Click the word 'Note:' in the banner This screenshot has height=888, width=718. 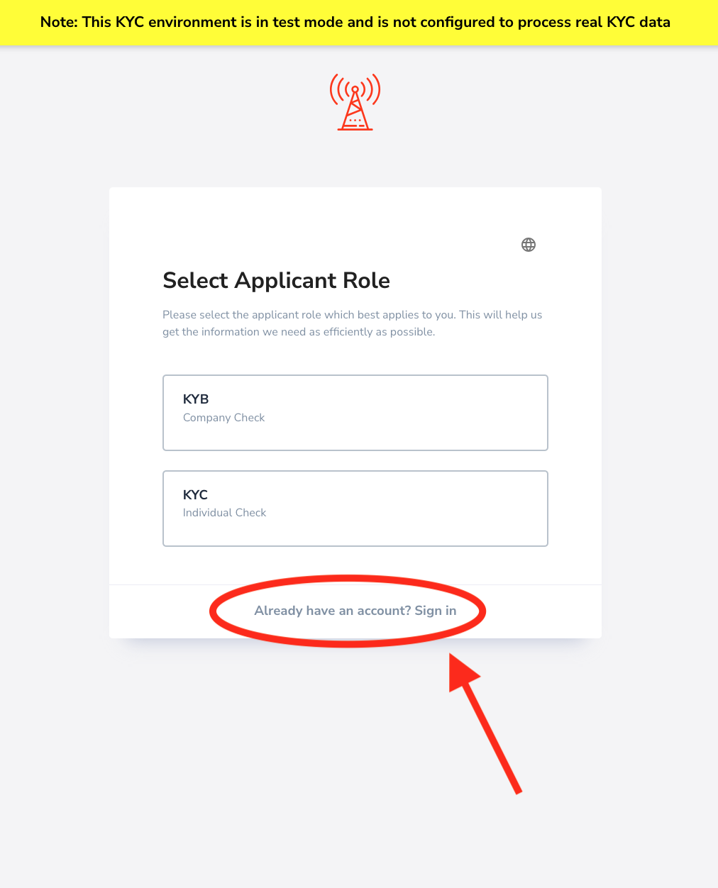(59, 22)
